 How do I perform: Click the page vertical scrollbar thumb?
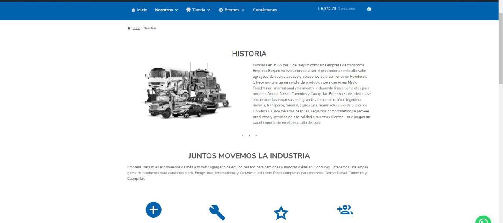point(501,48)
